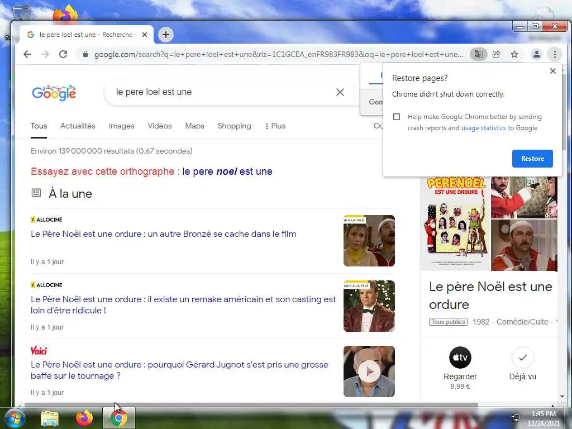Open File Explorer from the taskbar
The height and width of the screenshot is (429, 572).
[50, 418]
